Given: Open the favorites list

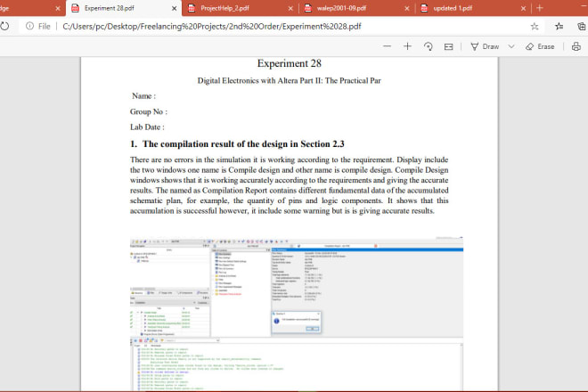Looking at the screenshot, I should tap(559, 26).
